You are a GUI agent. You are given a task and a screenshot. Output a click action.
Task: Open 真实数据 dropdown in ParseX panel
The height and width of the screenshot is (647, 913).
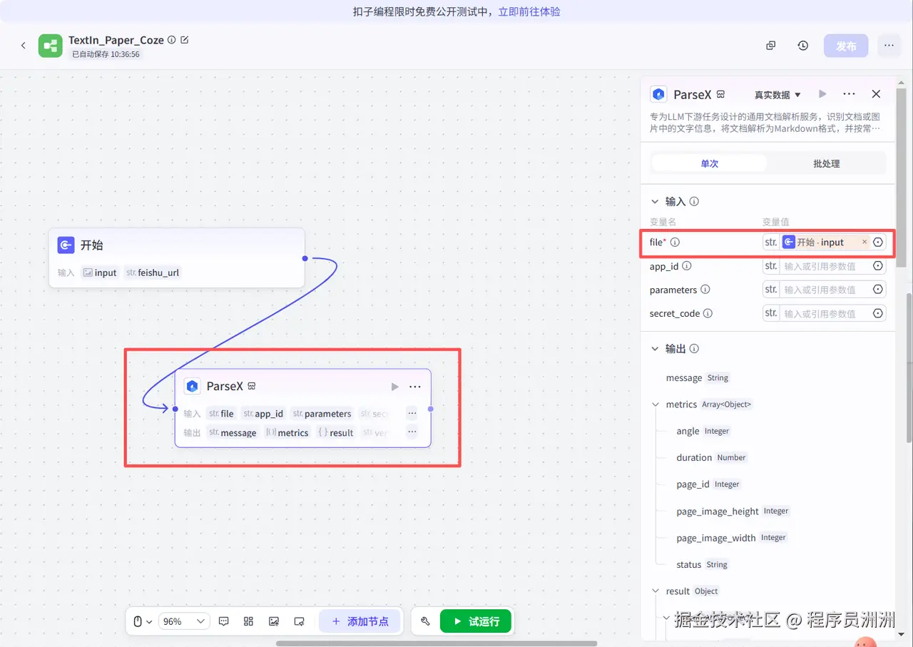click(x=777, y=95)
